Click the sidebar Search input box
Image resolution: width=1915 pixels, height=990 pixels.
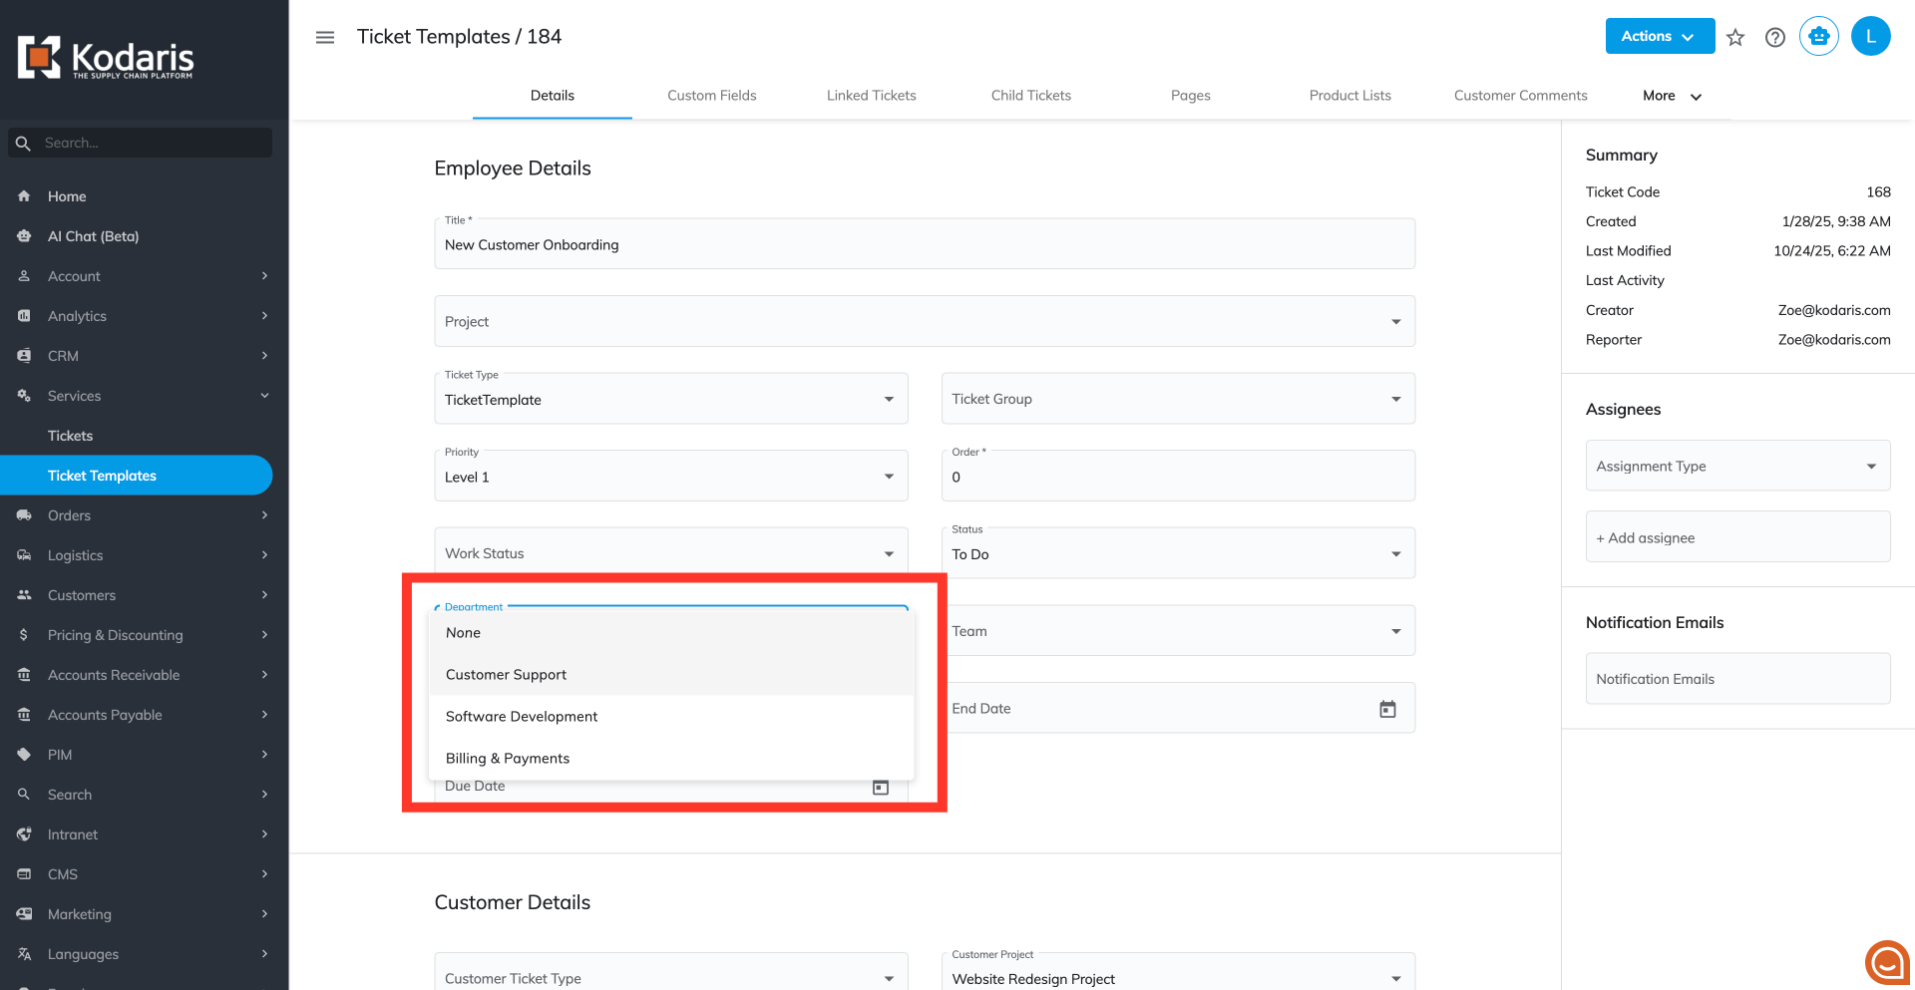141,143
